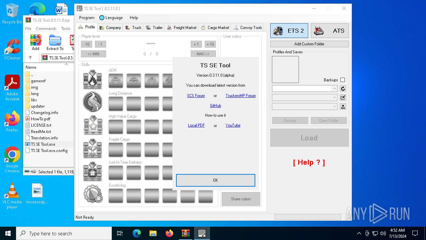Click the Fragile Cargo skill icon
The width and height of the screenshot is (426, 240).
click(x=93, y=148)
